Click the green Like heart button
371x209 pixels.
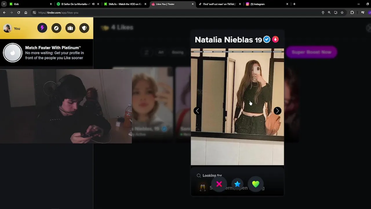coord(256,184)
